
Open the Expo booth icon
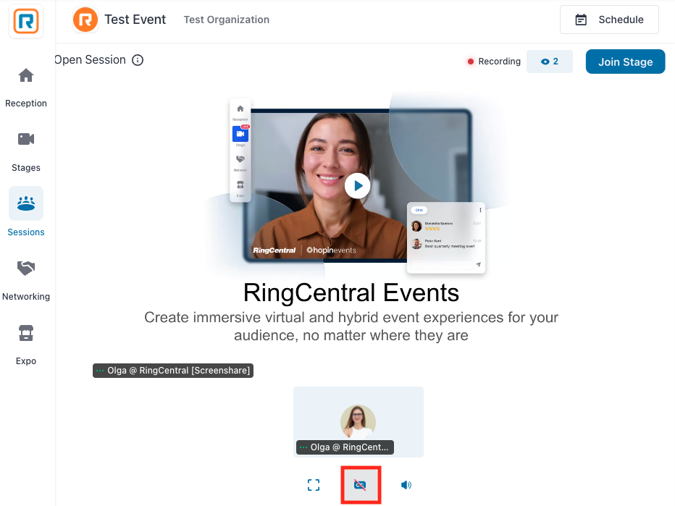[26, 333]
